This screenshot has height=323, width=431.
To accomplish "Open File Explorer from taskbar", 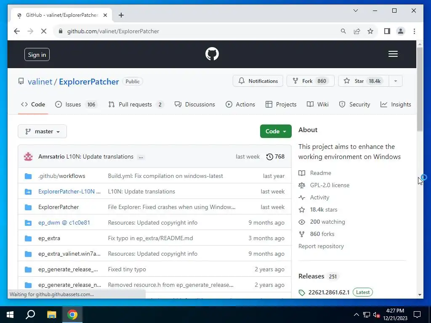I will pyautogui.click(x=51, y=315).
